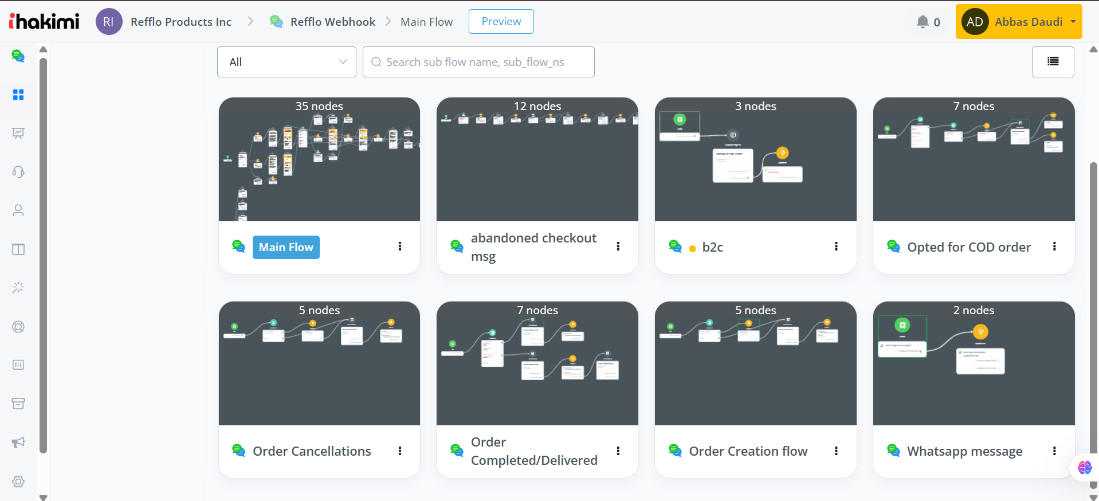The image size is (1099, 501).
Task: Click the notification bell icon
Action: (923, 22)
